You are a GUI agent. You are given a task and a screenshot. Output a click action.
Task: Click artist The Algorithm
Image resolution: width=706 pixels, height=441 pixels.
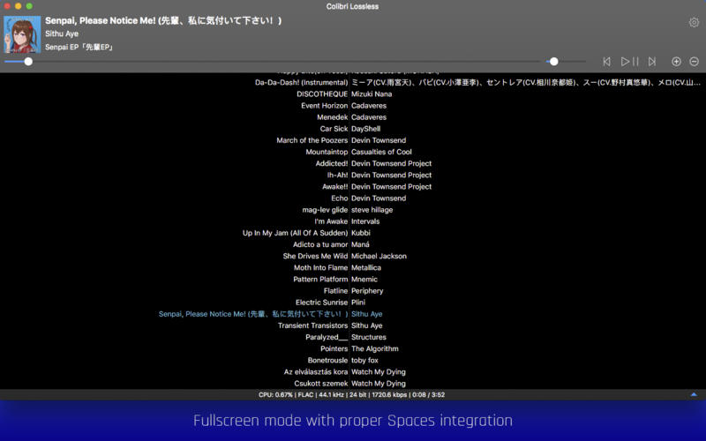(x=374, y=348)
